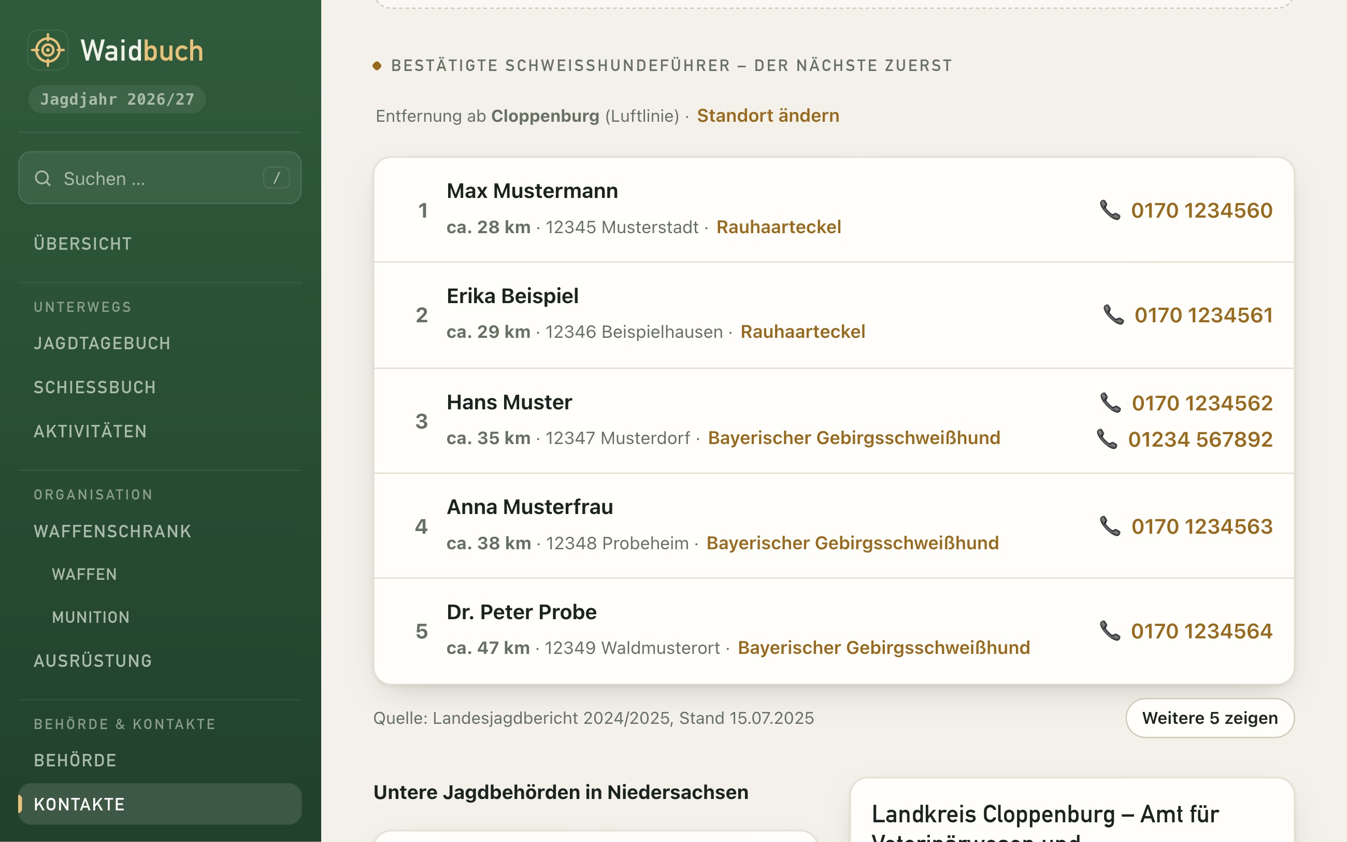Call Dr. Peter Probe at 0170 1234564
Screen dimensions: 1347x842
click(x=1202, y=631)
